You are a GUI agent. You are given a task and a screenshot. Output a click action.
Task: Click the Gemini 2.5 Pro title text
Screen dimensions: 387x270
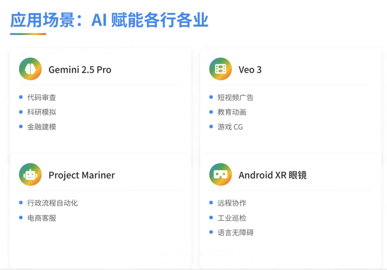[x=80, y=70]
